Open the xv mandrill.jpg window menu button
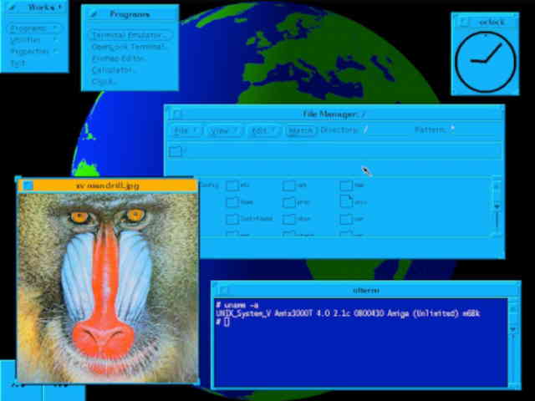535x401 pixels. click(x=28, y=185)
